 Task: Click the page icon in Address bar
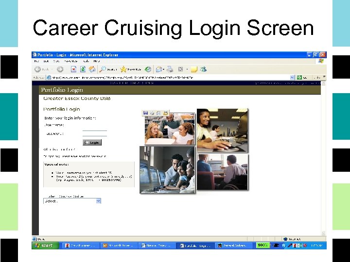pyautogui.click(x=49, y=78)
